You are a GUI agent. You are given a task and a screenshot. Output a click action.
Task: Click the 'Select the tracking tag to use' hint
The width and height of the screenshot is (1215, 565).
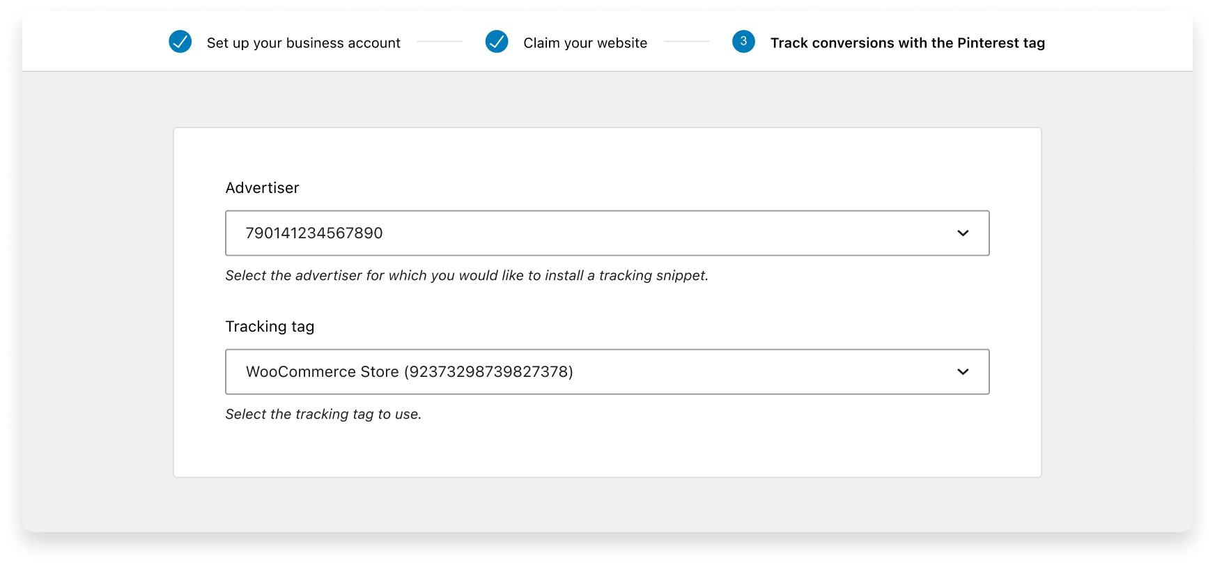pyautogui.click(x=323, y=415)
